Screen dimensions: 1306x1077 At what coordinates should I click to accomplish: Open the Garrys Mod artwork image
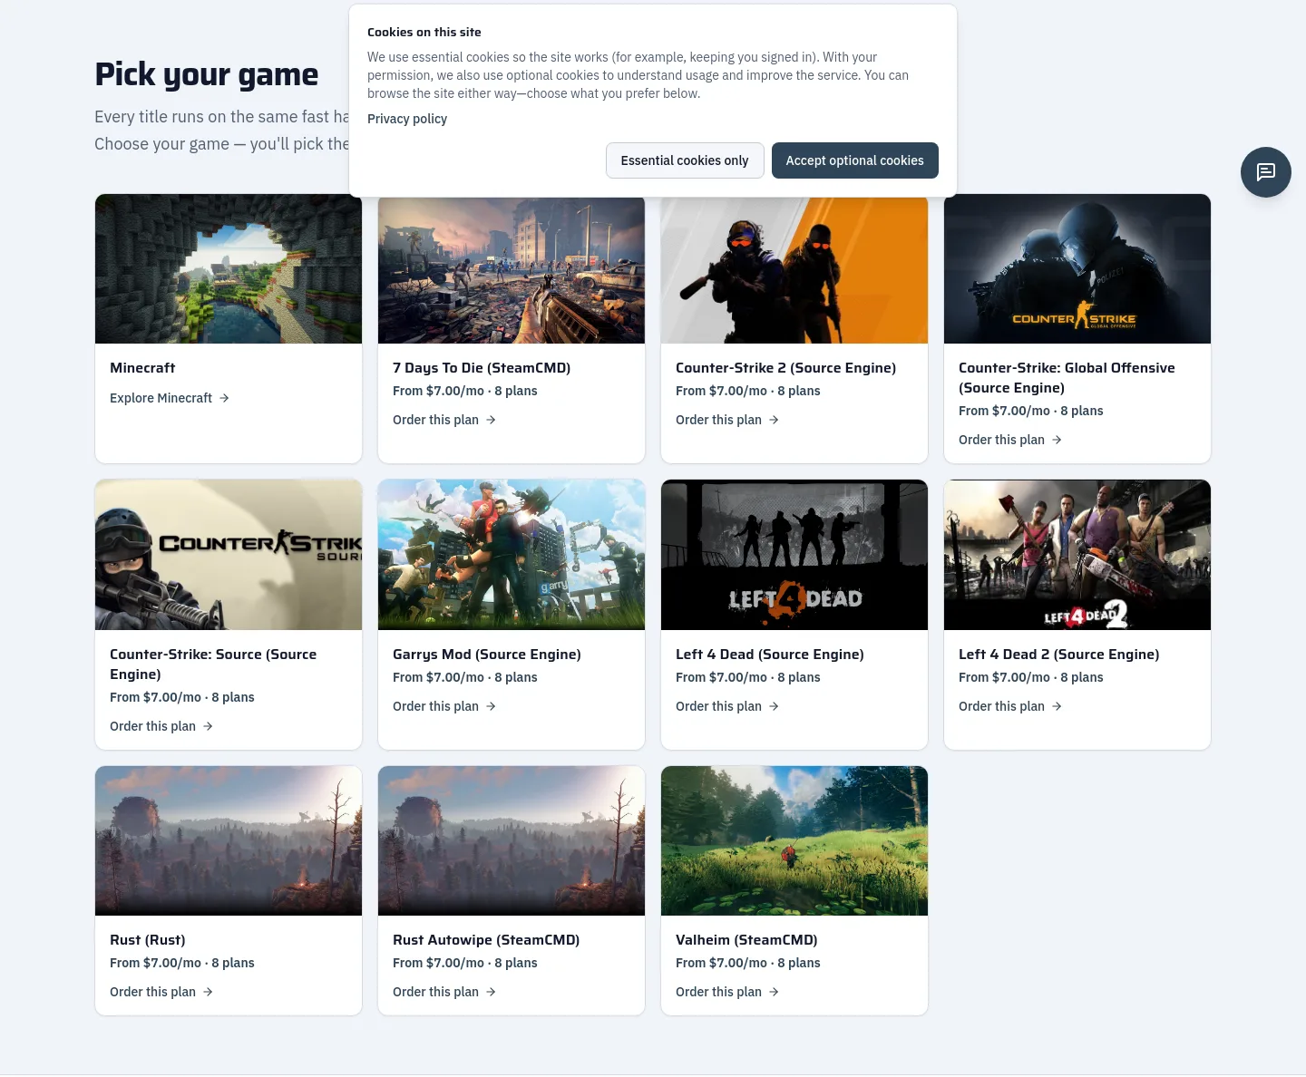pos(512,555)
